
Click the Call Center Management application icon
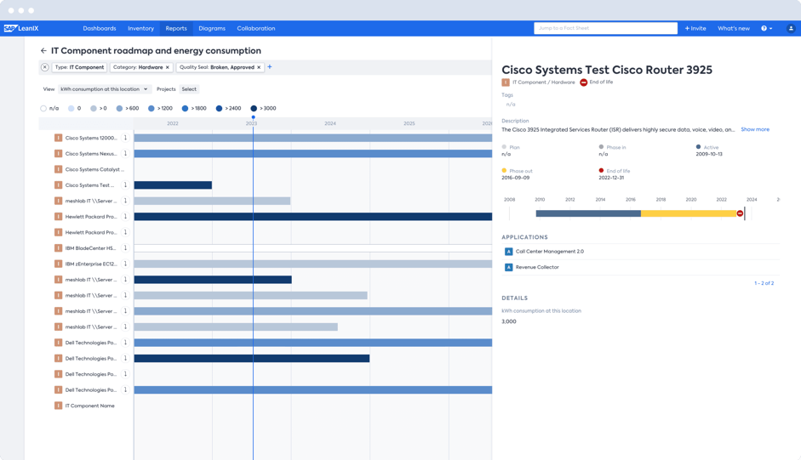tap(508, 252)
